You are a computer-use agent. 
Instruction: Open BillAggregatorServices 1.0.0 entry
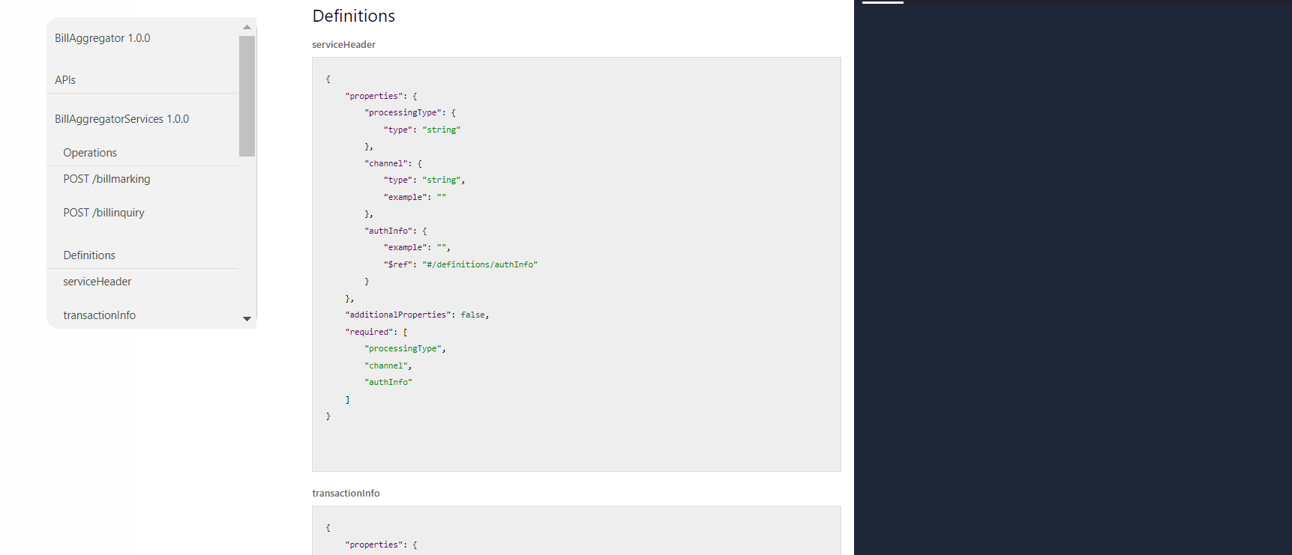click(121, 119)
